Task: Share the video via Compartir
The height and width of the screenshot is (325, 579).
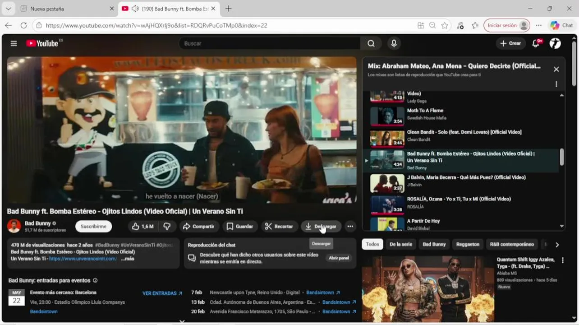Action: coord(198,227)
